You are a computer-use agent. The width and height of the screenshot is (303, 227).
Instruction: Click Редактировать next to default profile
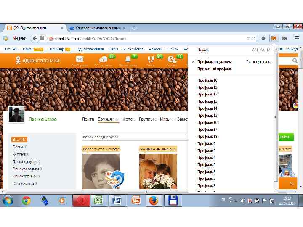[x=258, y=62]
